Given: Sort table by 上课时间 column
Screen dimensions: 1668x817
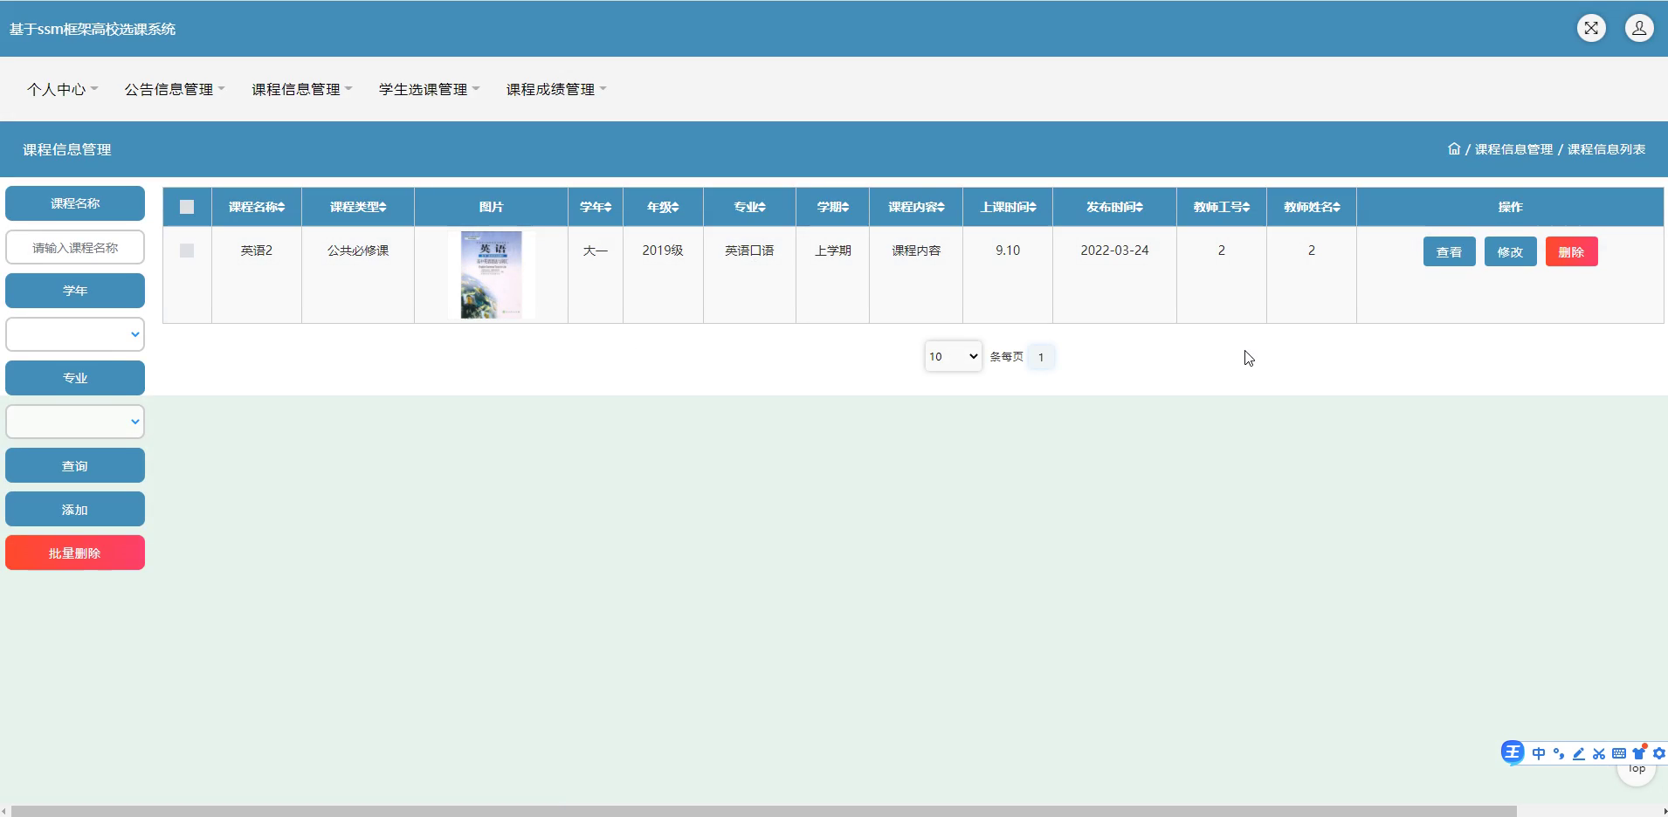Looking at the screenshot, I should (x=1008, y=207).
